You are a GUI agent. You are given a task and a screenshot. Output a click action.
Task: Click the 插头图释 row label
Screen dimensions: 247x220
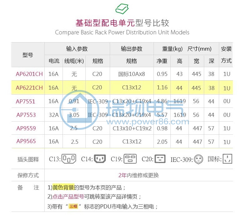coord(28,159)
